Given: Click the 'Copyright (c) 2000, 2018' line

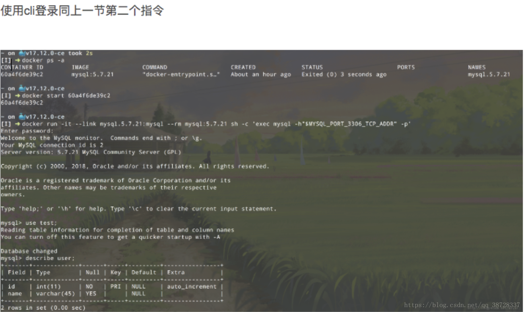Looking at the screenshot, I should [135, 166].
